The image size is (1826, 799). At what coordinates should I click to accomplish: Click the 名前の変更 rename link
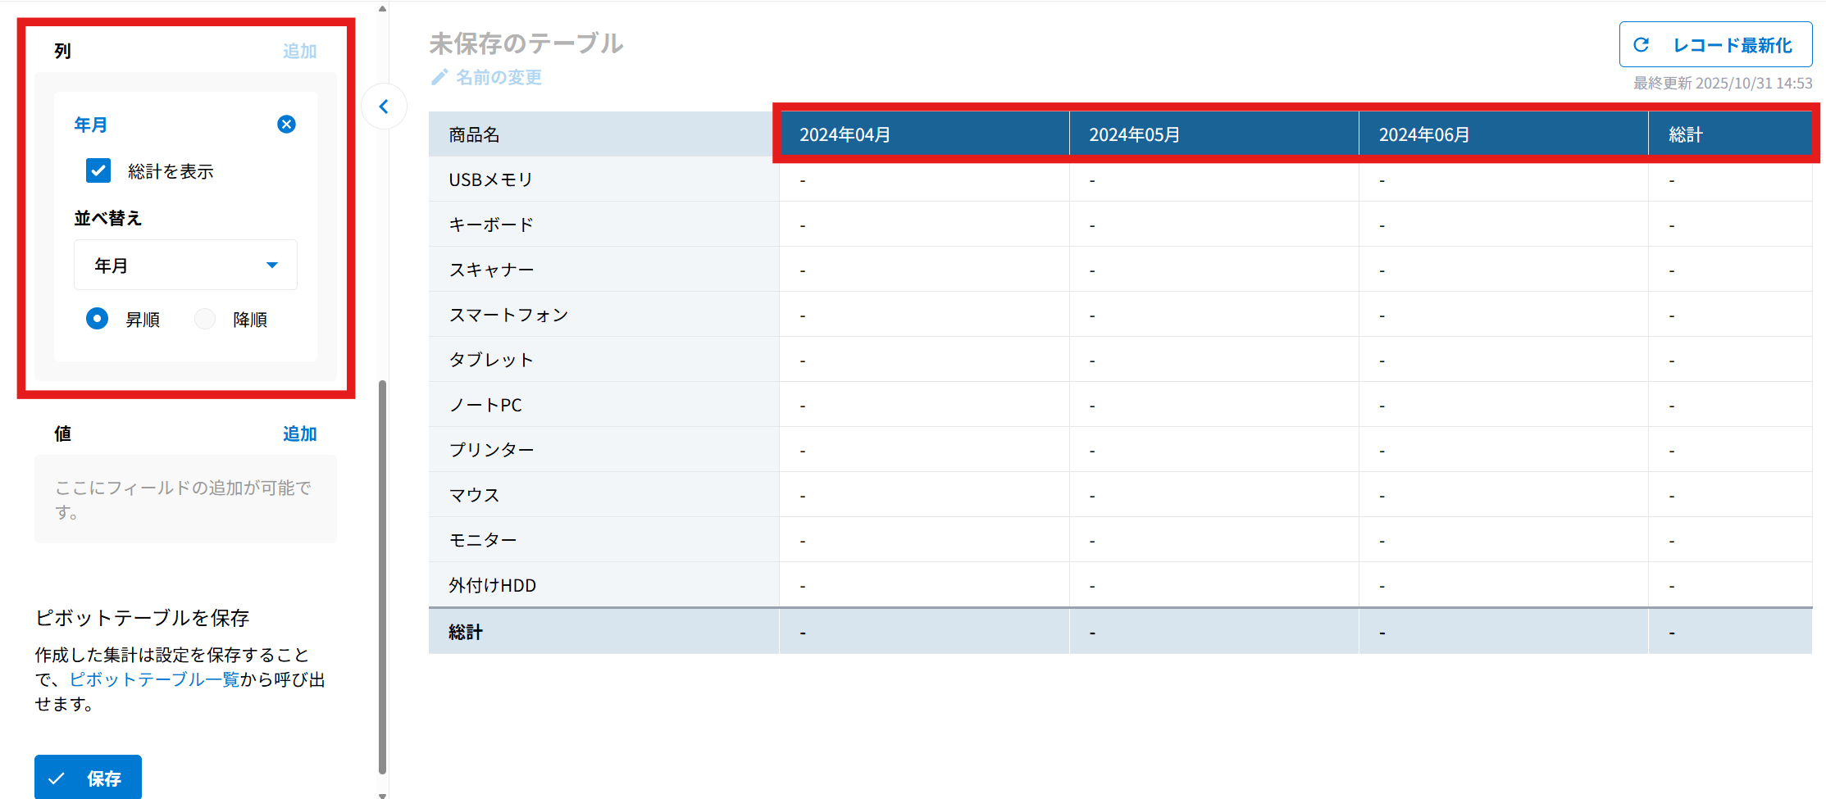(499, 77)
